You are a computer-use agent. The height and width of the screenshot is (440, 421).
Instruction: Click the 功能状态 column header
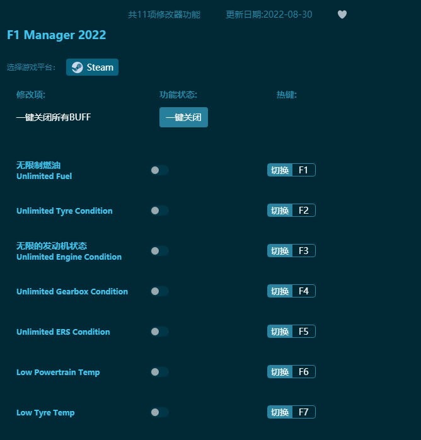click(178, 95)
